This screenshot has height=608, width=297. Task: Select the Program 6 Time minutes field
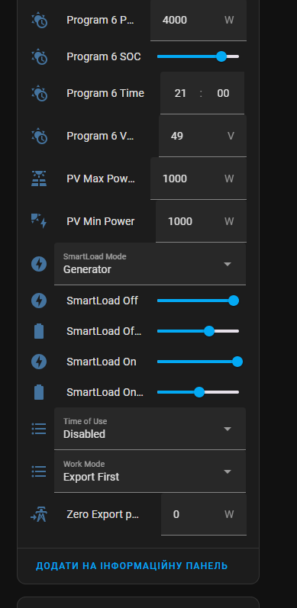223,93
